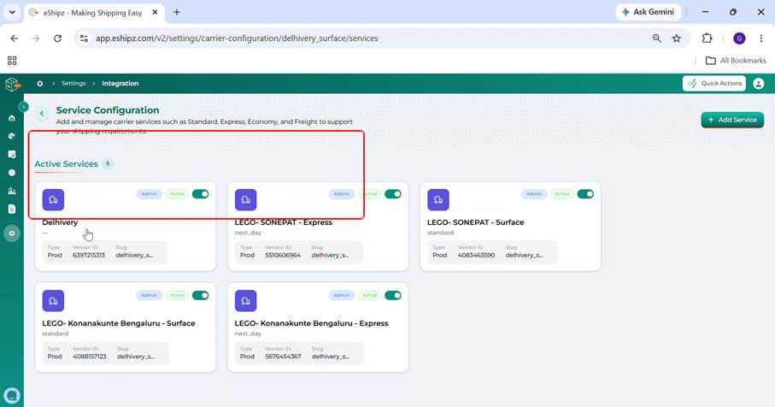
Task: Click the LEGO- SONEPAT - Express title
Action: [x=283, y=222]
